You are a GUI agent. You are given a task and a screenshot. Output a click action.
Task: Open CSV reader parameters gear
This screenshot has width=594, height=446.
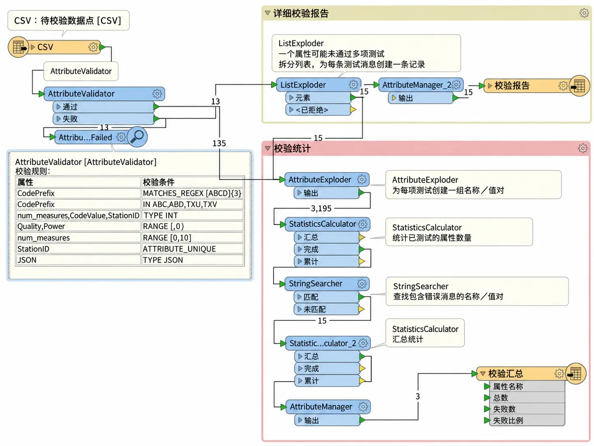click(93, 47)
